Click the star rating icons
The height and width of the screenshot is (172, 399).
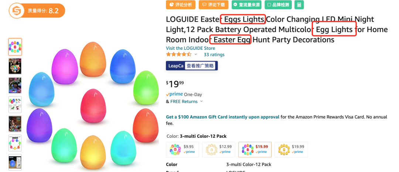click(x=179, y=55)
